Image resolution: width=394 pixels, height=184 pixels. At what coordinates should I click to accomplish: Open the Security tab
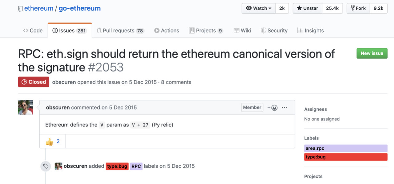pos(274,30)
